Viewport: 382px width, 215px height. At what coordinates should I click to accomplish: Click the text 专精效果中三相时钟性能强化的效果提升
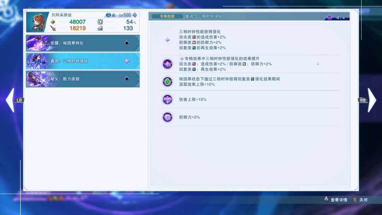coord(222,58)
